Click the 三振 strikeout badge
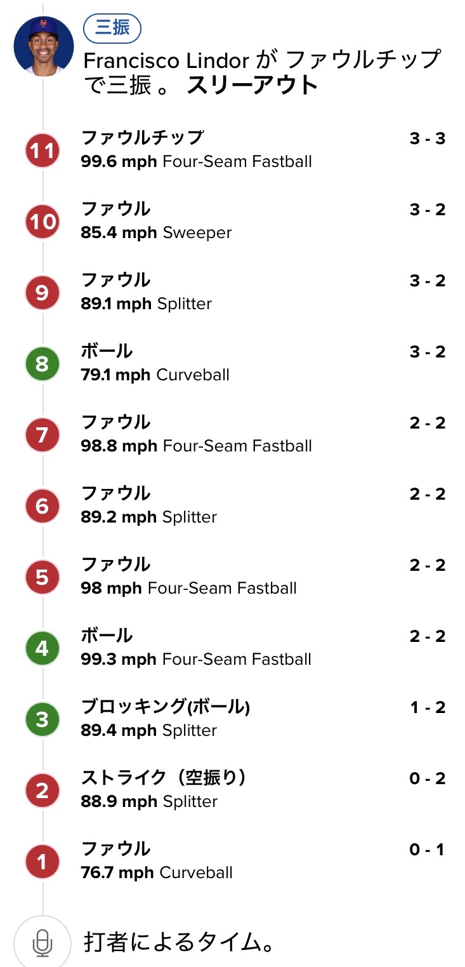This screenshot has width=465, height=967. 112,28
